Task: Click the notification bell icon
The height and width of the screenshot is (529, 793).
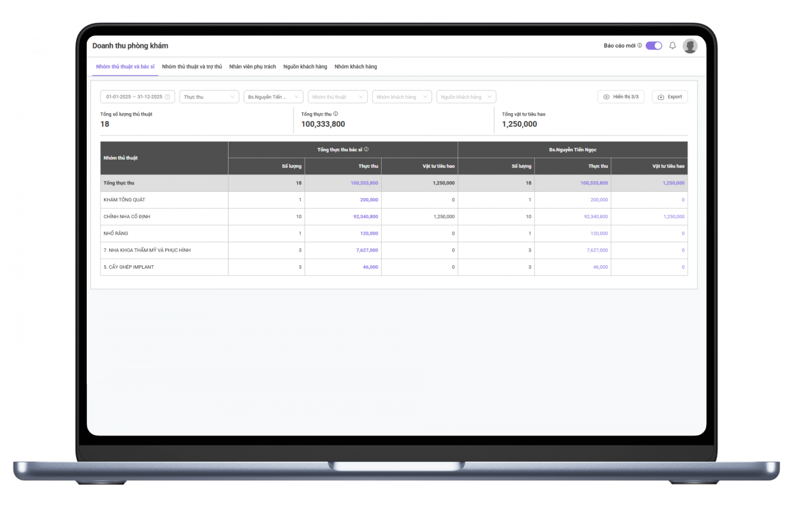Action: click(672, 46)
